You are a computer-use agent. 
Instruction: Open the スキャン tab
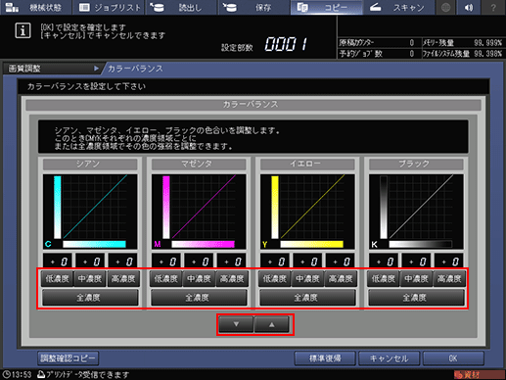398,7
